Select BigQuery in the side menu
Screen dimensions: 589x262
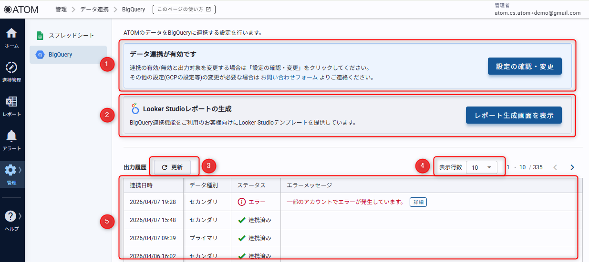[x=61, y=55]
